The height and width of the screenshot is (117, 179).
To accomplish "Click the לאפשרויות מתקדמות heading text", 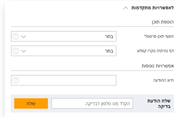I will (153, 8).
